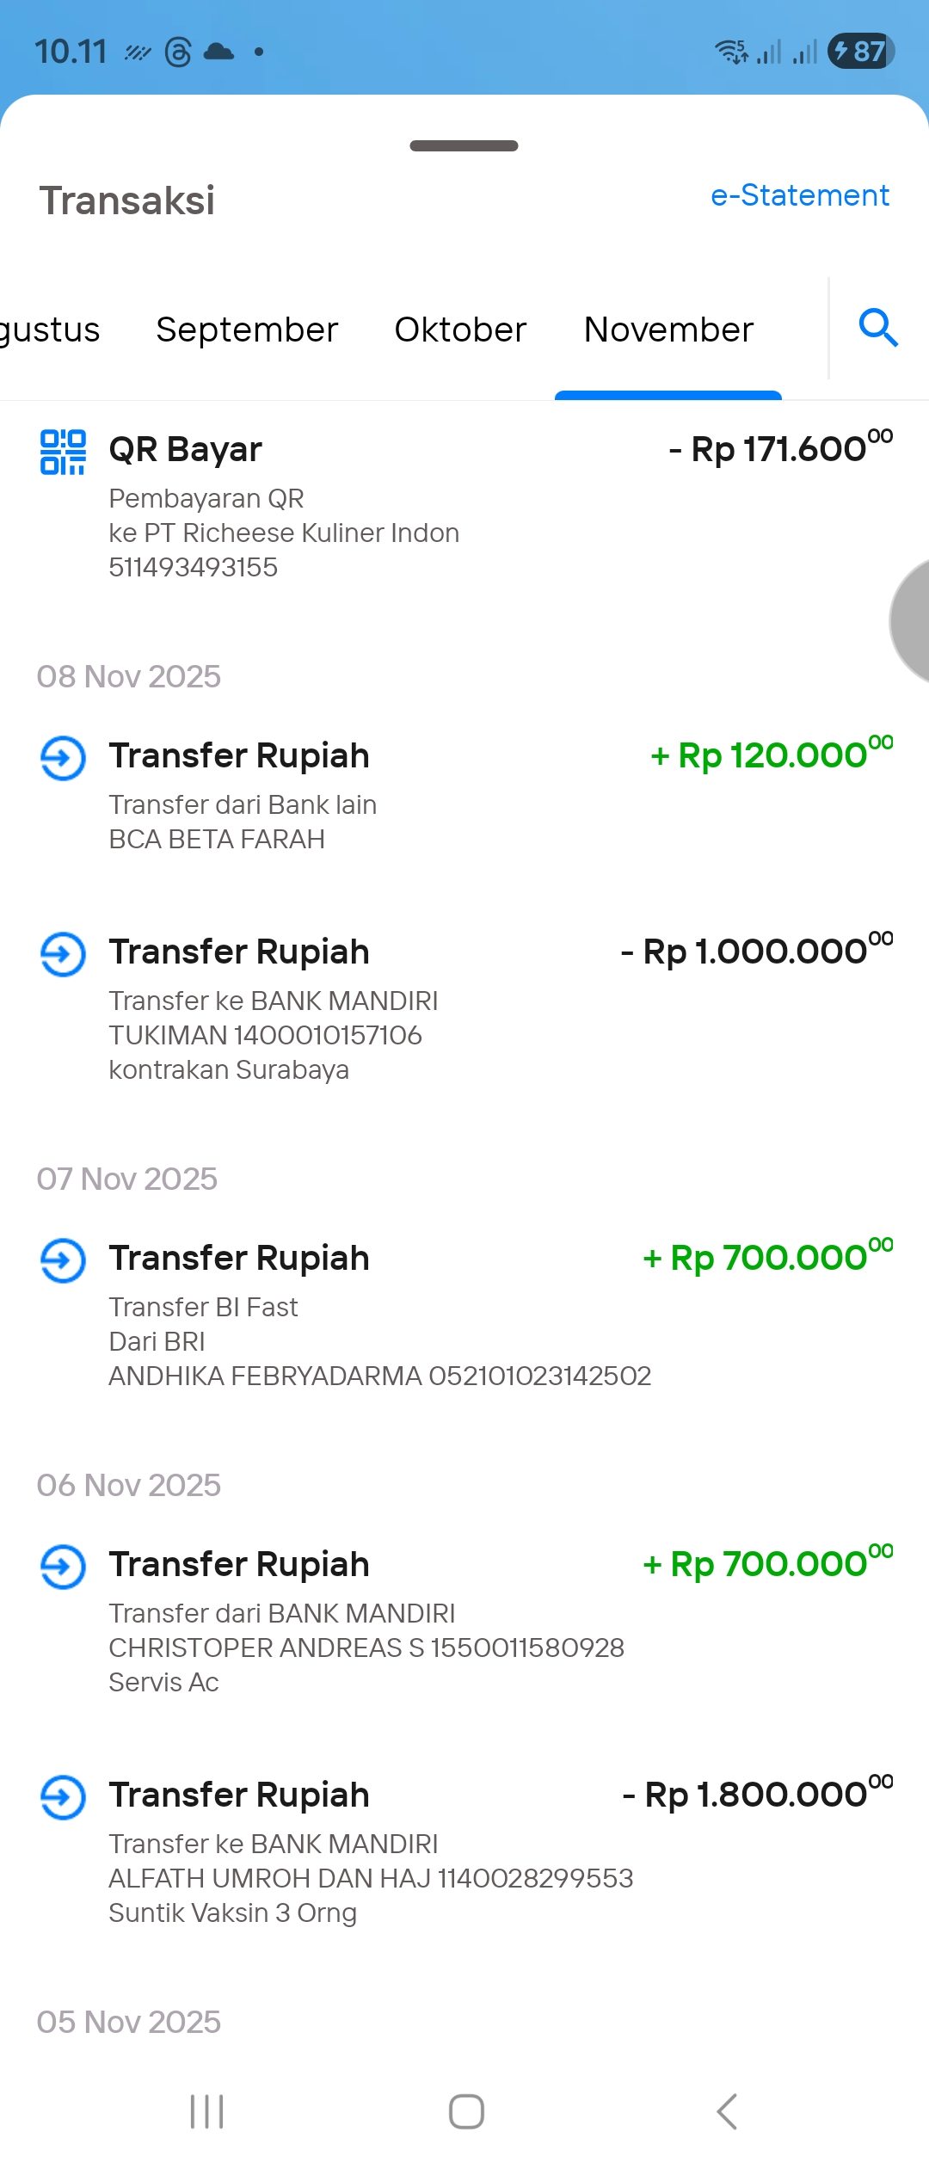Tap transfer icon for Rp 120.000 credit
This screenshot has height=2168, width=929.
63,758
